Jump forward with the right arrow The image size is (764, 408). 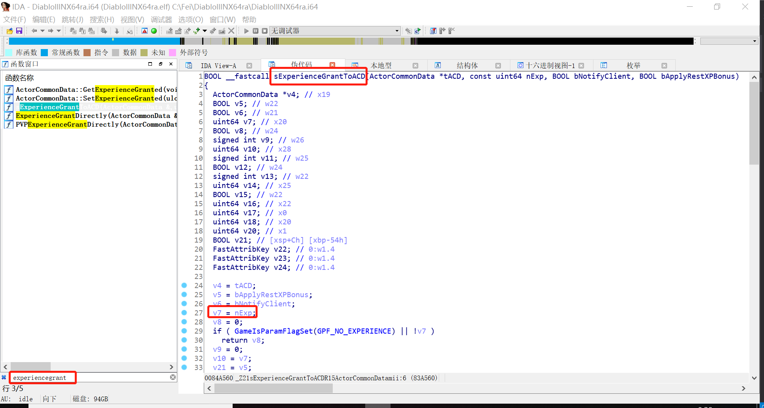point(51,31)
